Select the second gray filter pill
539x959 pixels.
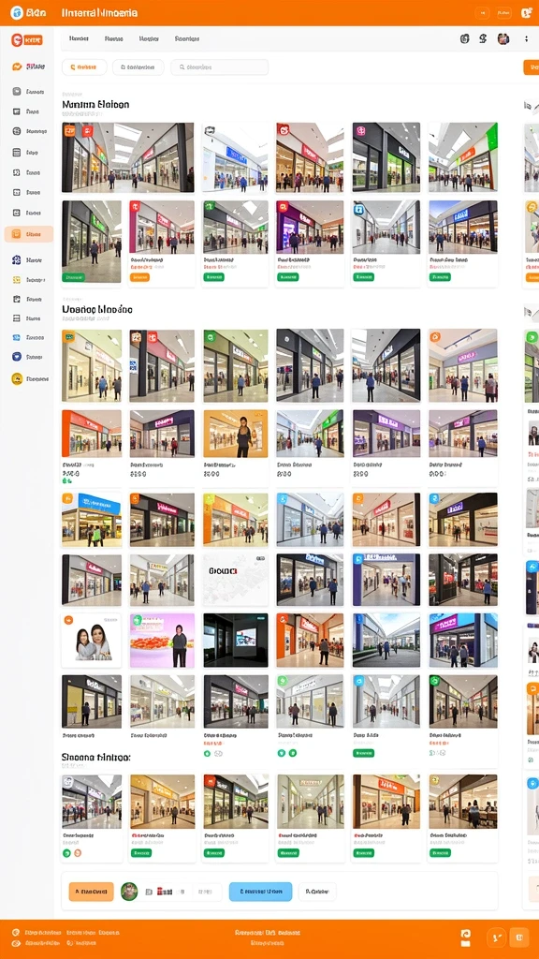138,67
